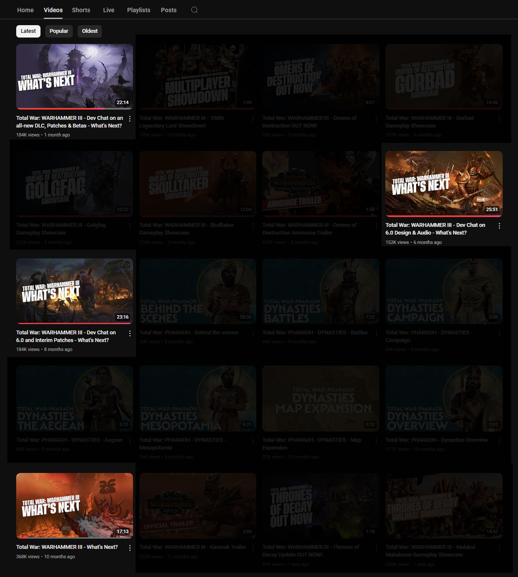Open the Skulltaker Showcase thumbnail
The width and height of the screenshot is (518, 577).
pos(198,184)
